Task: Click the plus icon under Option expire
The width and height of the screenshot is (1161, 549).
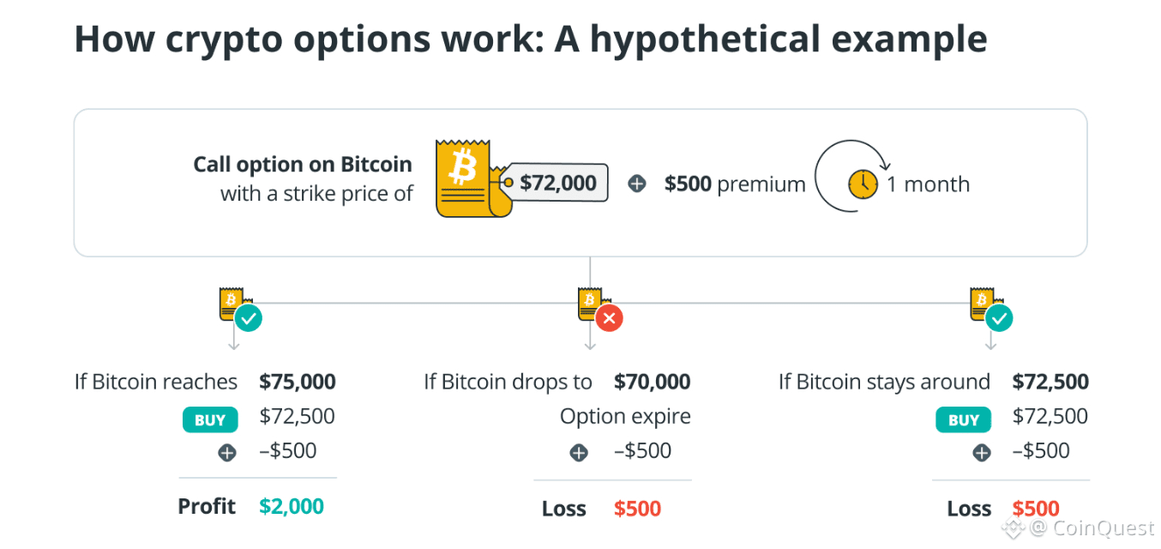Action: [579, 452]
